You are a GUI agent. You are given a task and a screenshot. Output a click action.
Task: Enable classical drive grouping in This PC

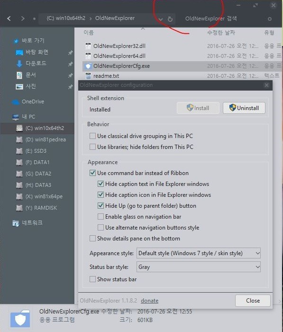click(x=92, y=136)
